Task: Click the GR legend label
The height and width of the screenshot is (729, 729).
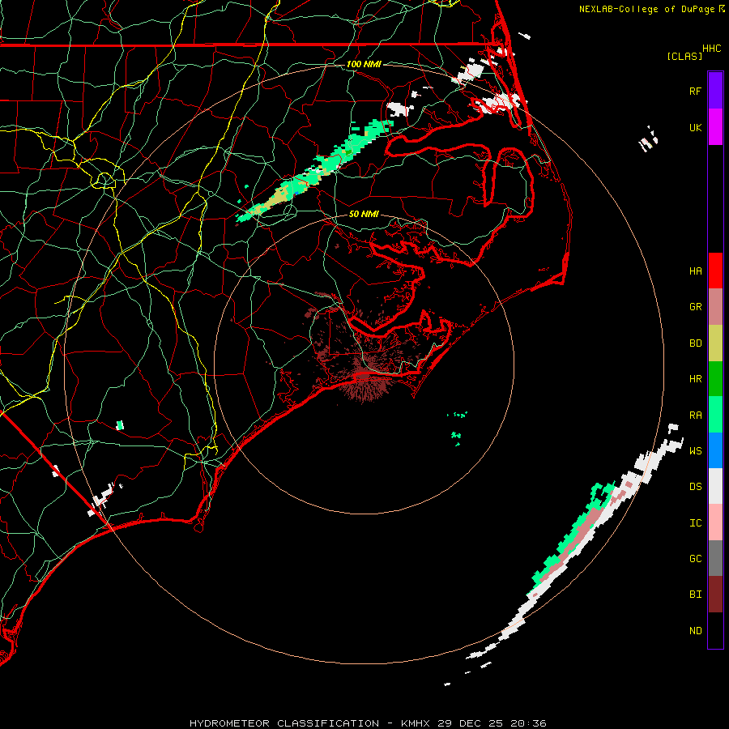Action: coord(695,307)
